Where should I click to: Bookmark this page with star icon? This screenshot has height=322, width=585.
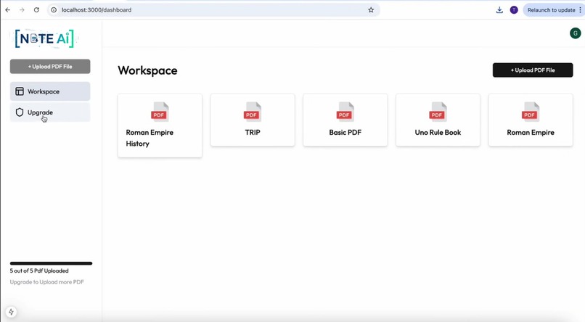pos(371,10)
